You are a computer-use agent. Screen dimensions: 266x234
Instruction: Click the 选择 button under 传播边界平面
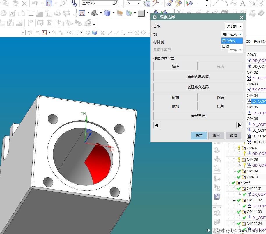pos(175,66)
